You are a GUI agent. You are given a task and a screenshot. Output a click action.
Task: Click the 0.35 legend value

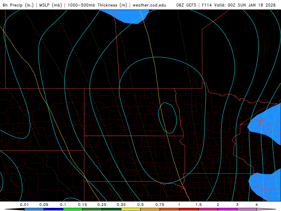point(121,205)
